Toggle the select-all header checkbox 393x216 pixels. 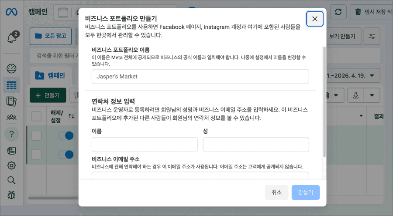tap(36, 116)
